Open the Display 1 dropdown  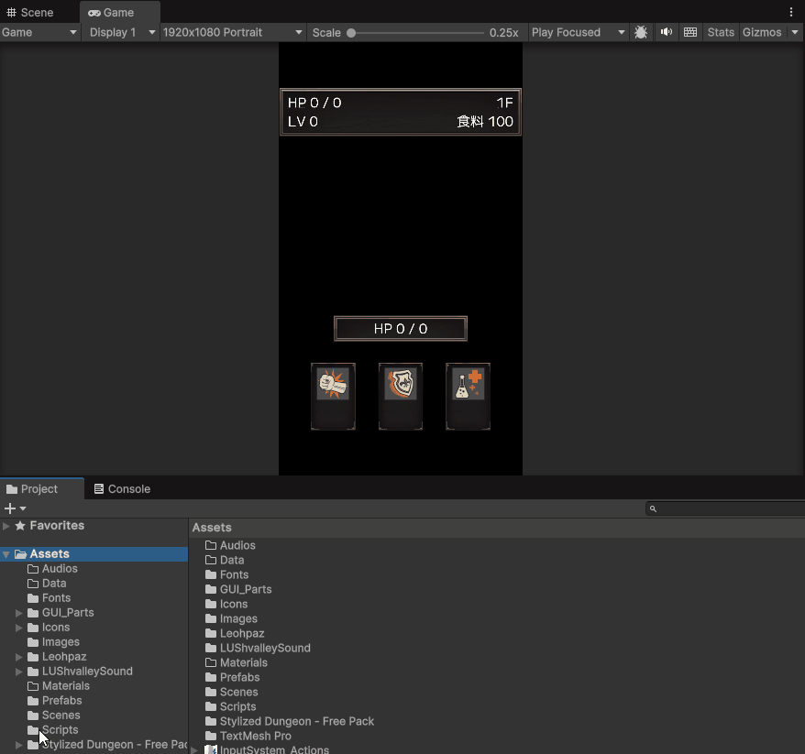pyautogui.click(x=120, y=32)
